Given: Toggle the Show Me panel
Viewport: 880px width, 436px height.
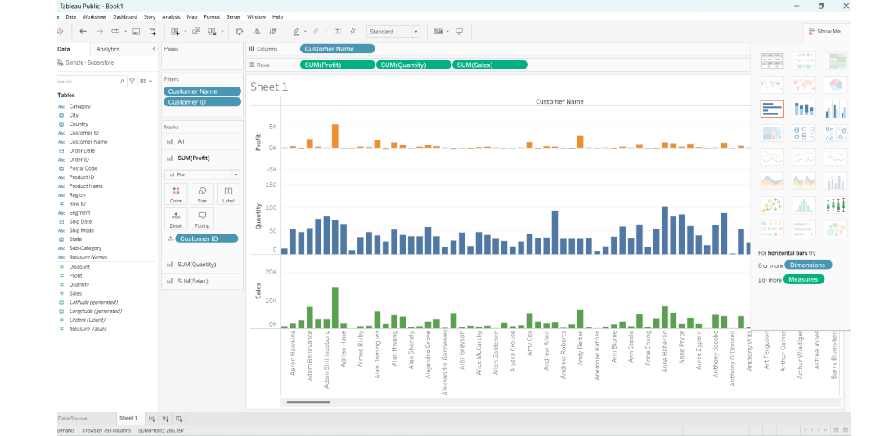Looking at the screenshot, I should pyautogui.click(x=824, y=31).
